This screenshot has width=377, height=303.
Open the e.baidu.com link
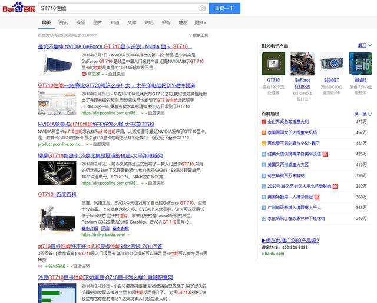pyautogui.click(x=273, y=254)
